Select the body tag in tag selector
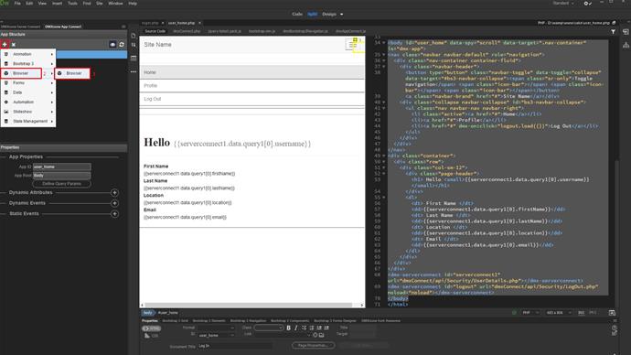Viewport: 631px width, 355px height. pos(147,313)
